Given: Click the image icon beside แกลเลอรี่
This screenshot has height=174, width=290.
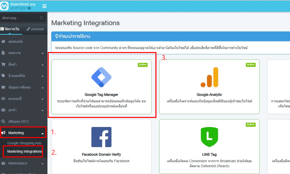Looking at the screenshot, I should [x=3, y=99].
